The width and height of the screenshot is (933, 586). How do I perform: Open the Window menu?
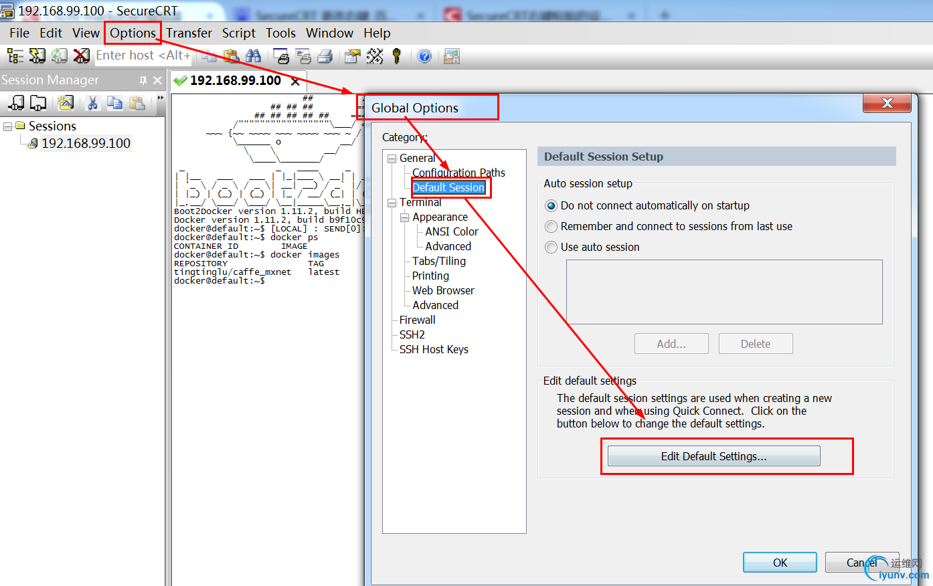(330, 33)
